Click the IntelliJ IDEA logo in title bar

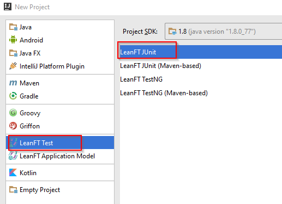8,7
